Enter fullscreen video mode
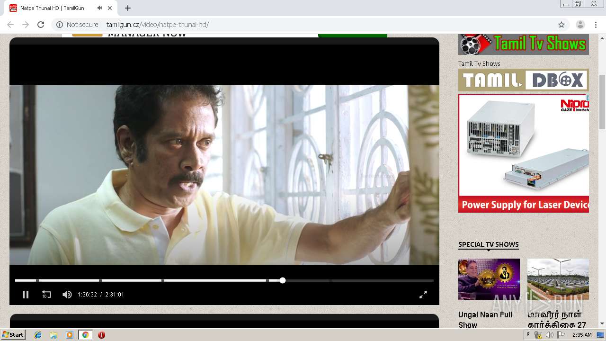 (423, 295)
